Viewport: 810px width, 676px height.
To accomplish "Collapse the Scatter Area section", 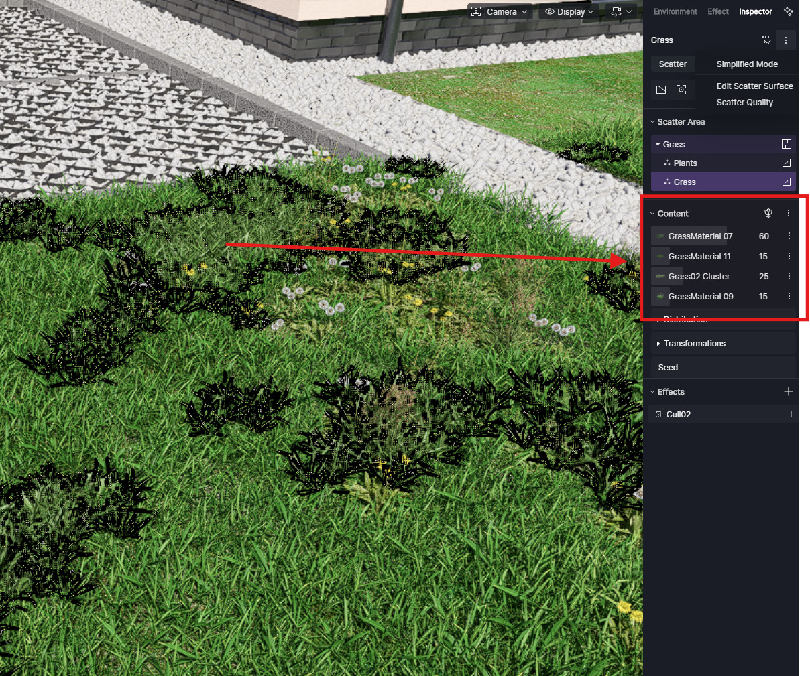I will click(652, 122).
